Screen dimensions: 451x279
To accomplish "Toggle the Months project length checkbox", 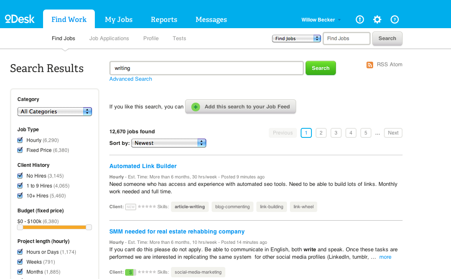I will [x=20, y=272].
